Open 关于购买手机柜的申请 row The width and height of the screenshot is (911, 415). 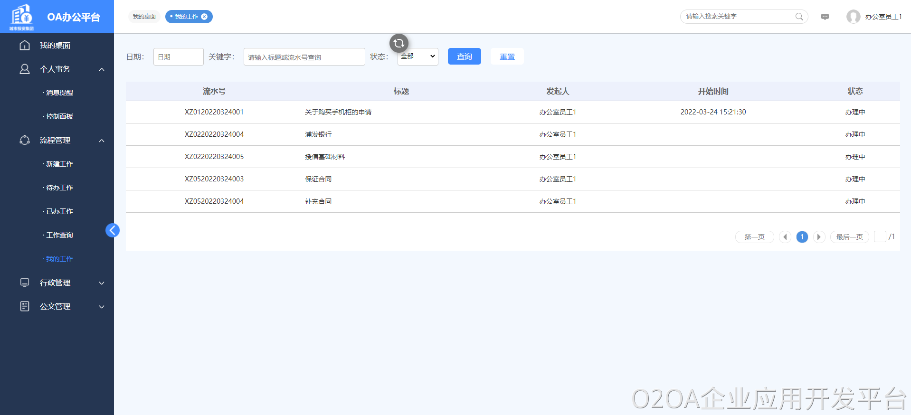[338, 112]
